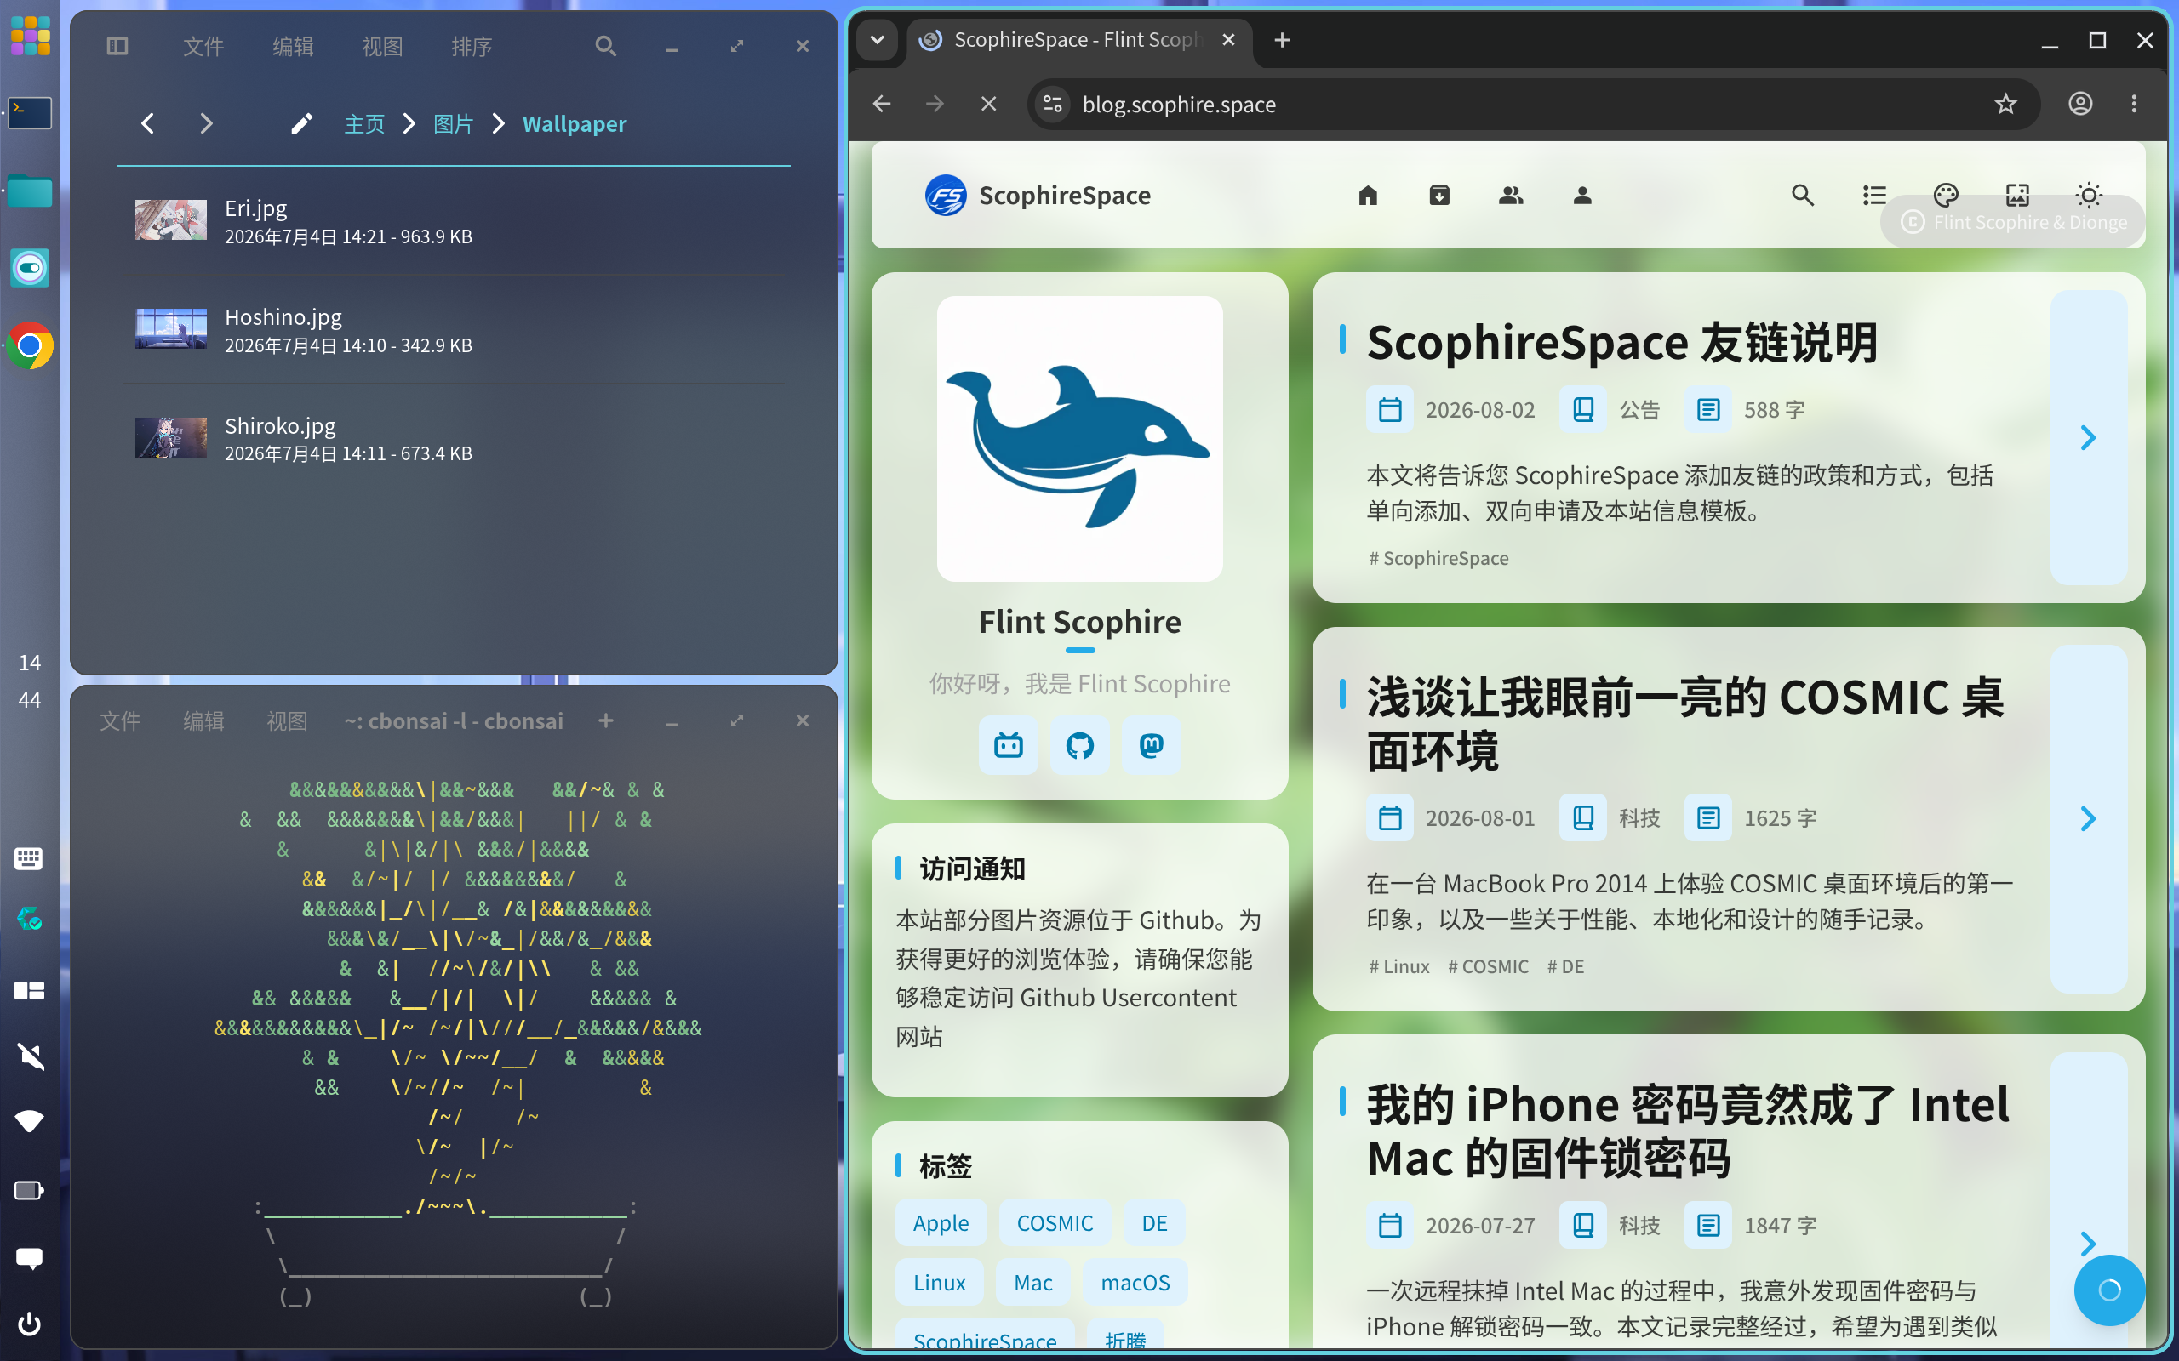Open the notifications applet in the dock

click(x=30, y=1257)
